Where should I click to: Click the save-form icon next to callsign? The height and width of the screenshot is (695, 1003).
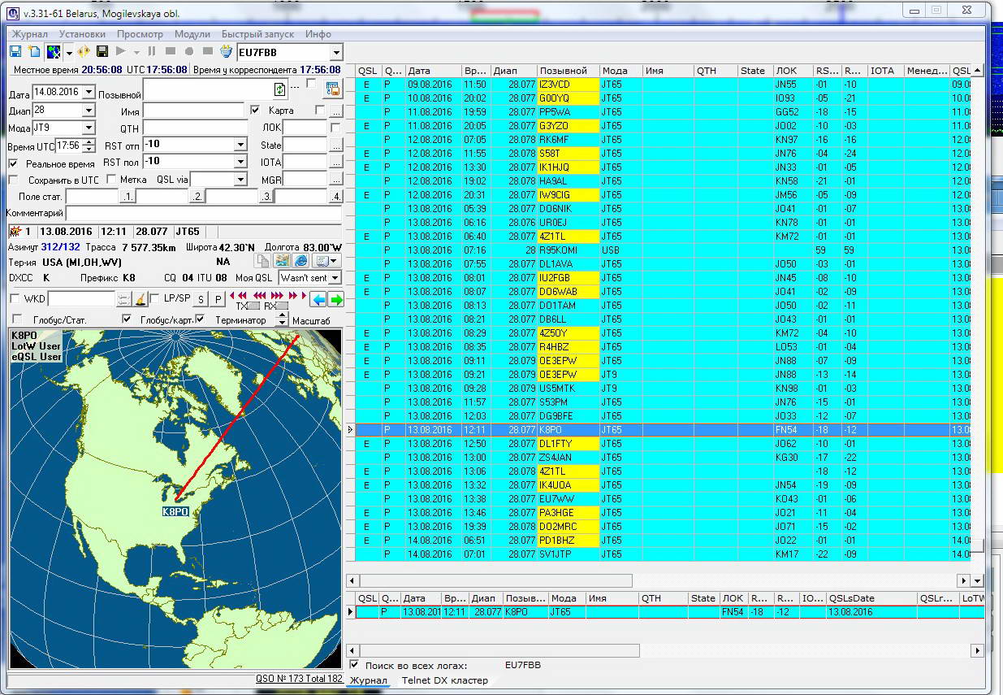333,89
